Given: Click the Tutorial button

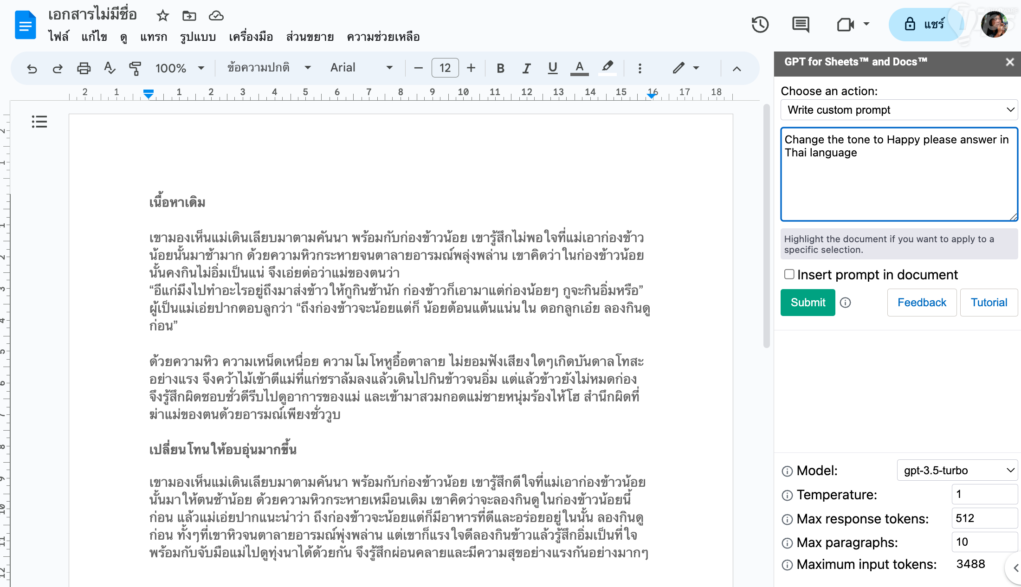Looking at the screenshot, I should tap(989, 303).
